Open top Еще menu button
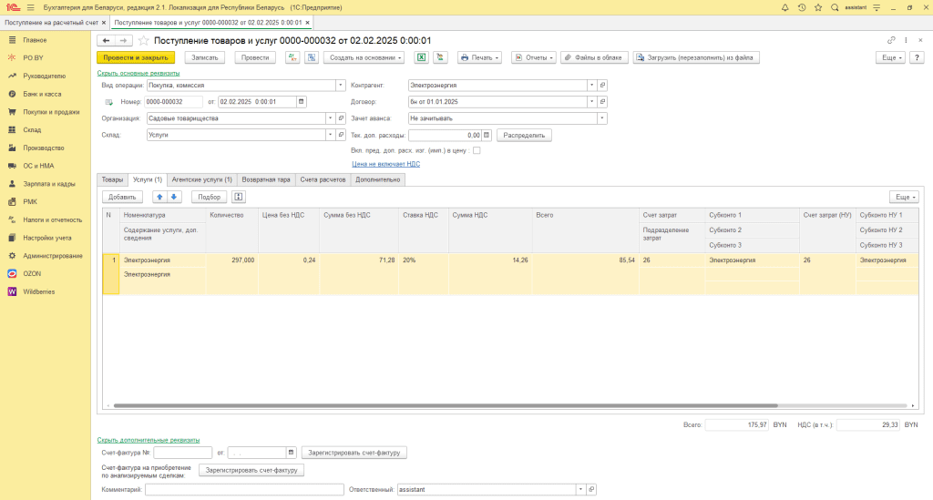This screenshot has width=933, height=500. point(891,57)
